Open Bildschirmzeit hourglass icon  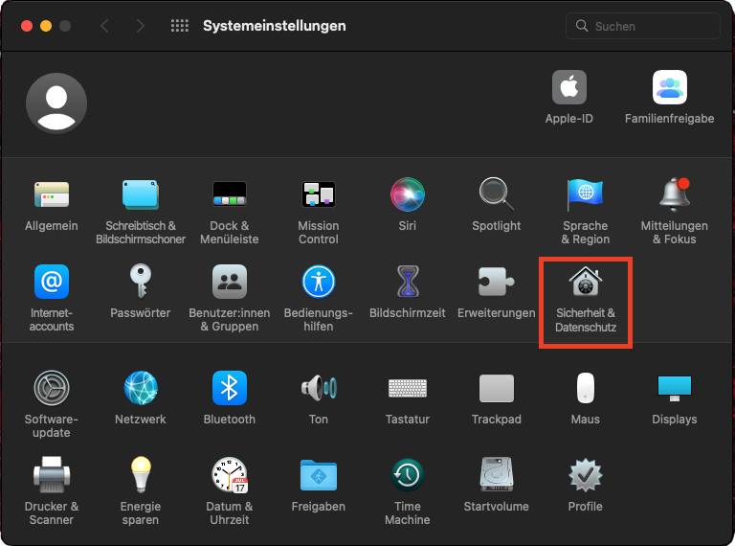tap(408, 282)
